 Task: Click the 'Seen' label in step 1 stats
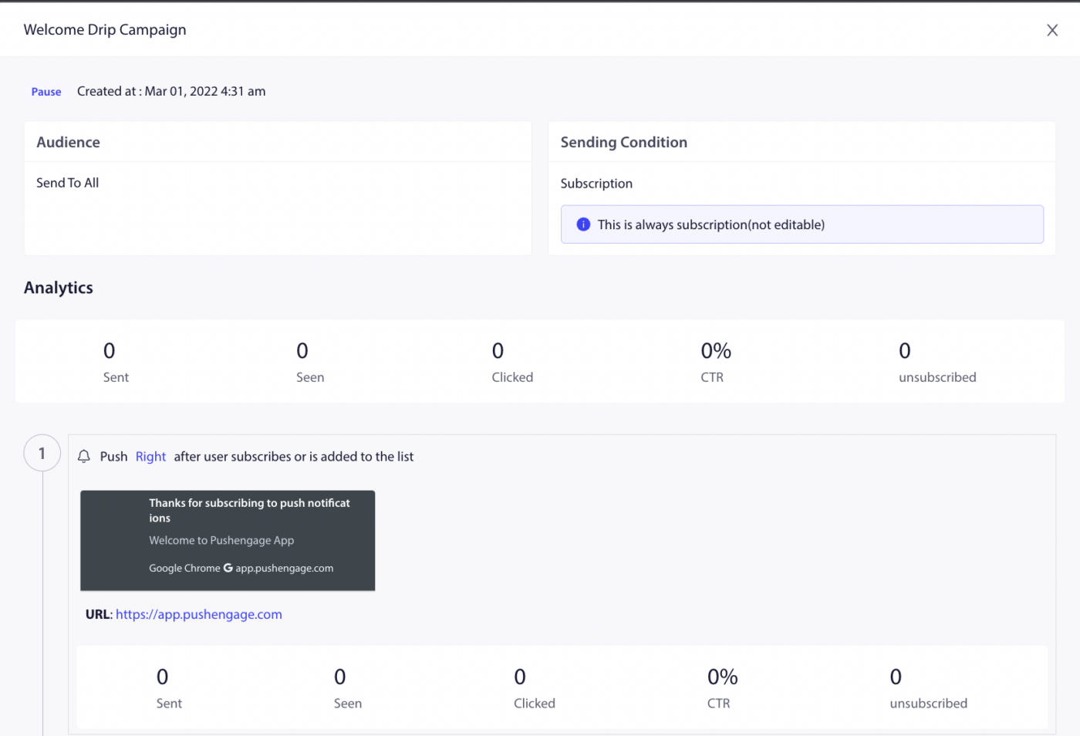(x=348, y=704)
